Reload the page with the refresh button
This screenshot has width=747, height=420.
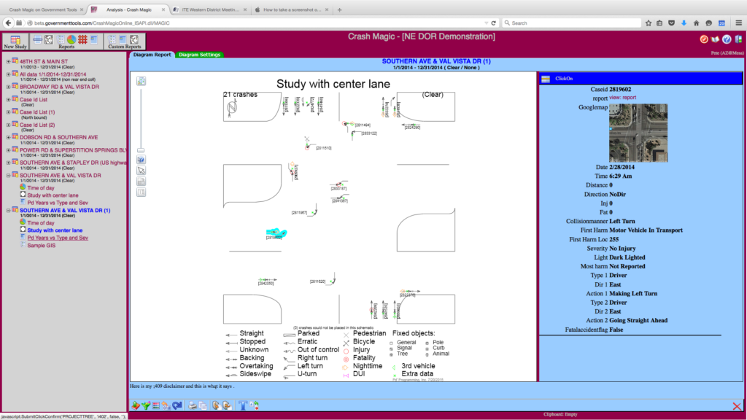point(494,23)
